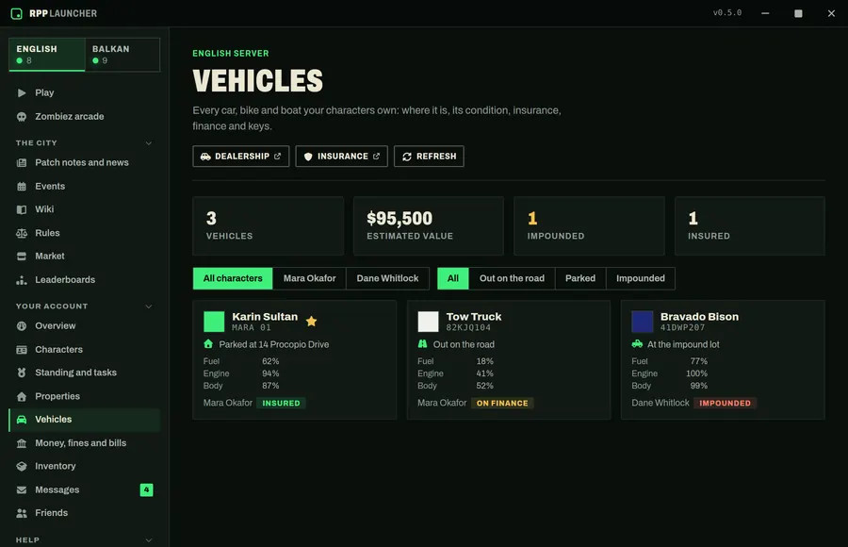The image size is (848, 547).
Task: Open the Standing and tasks page
Action: coord(85,373)
